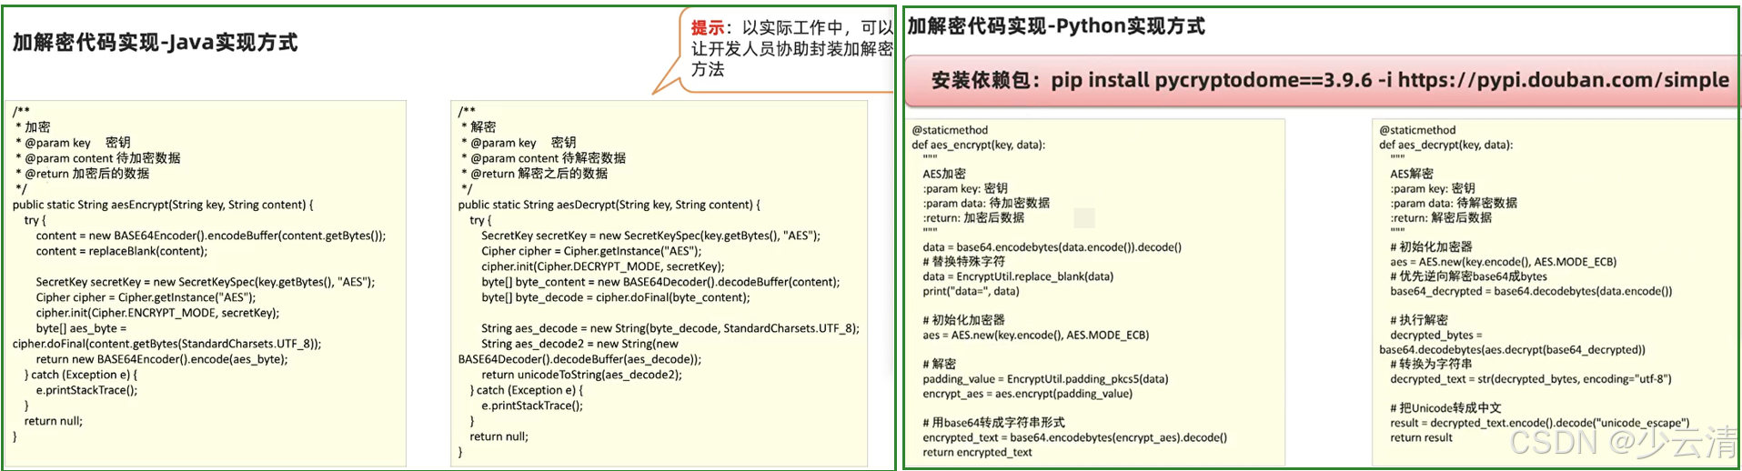1742x471 pixels.
Task: Click the Java comment line * 解密
Action: point(478,127)
